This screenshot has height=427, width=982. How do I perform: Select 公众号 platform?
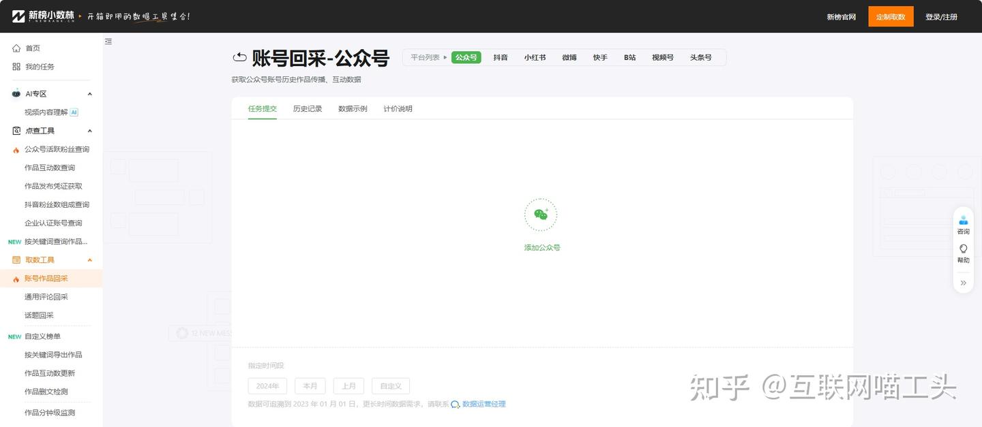466,58
